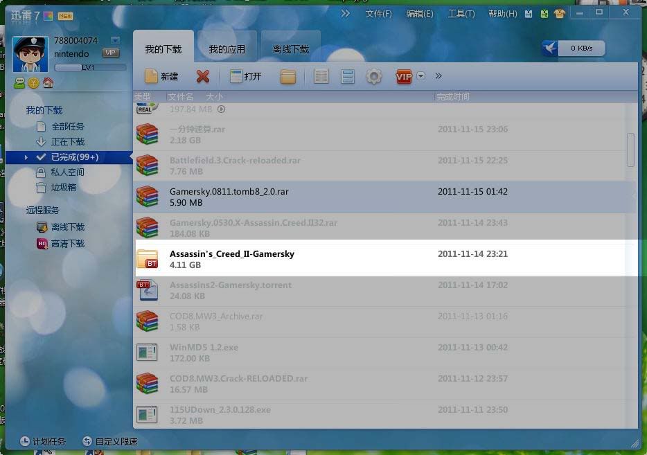The image size is (647, 455).
Task: Switch to detailed list view icon
Action: pos(321,76)
